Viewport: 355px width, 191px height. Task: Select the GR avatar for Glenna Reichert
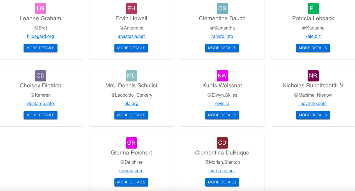(x=132, y=143)
